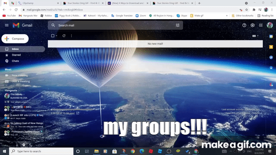The image size is (276, 155).
Task: Open the Gmail main menu hamburger
Action: click(7, 25)
